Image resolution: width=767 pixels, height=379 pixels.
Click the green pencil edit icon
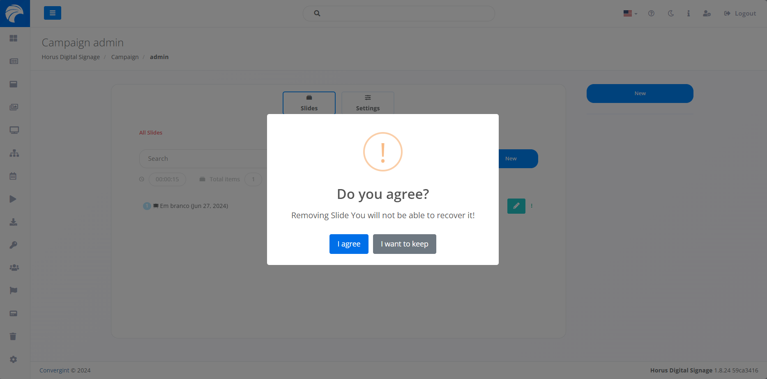[x=516, y=206]
